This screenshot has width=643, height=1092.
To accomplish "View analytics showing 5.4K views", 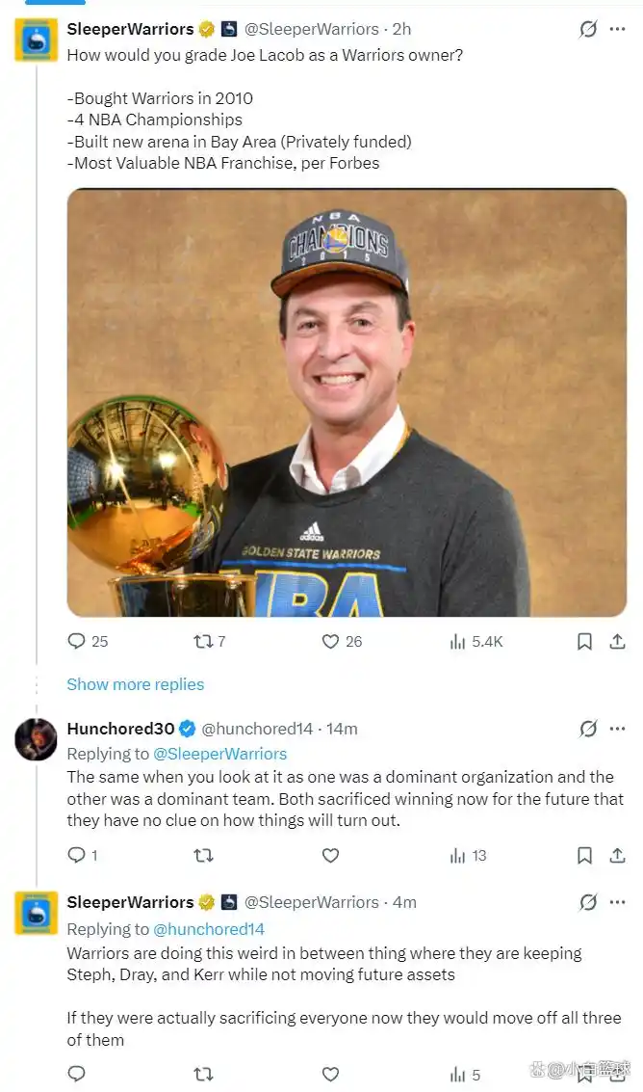I will coord(457,641).
